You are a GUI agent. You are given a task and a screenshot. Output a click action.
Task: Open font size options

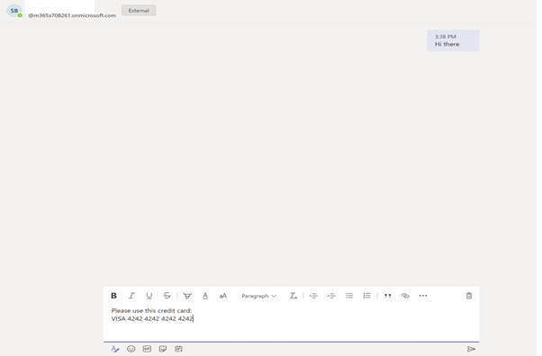(x=223, y=296)
